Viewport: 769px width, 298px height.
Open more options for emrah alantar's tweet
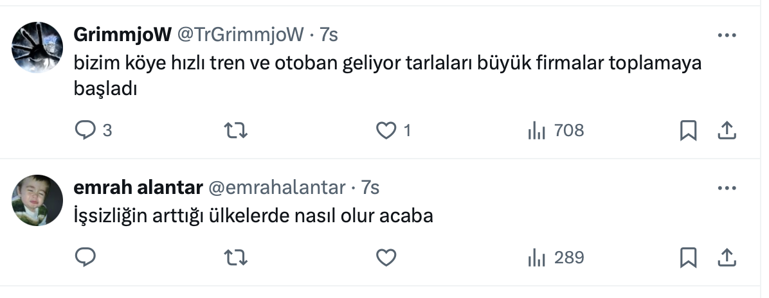click(x=726, y=188)
